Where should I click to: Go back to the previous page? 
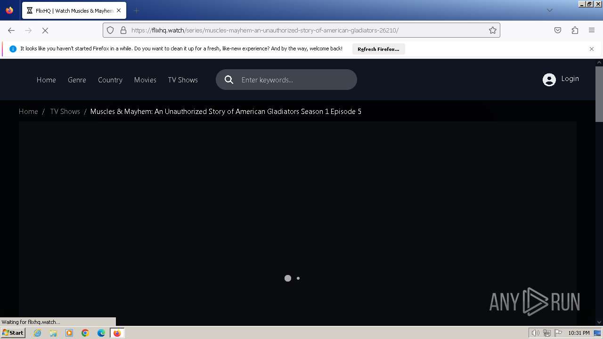coord(11,30)
